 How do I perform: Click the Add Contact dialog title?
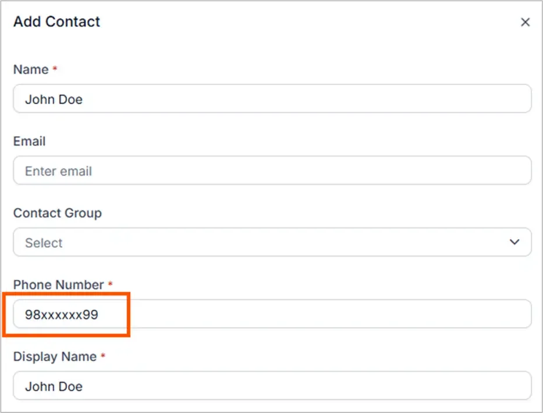(56, 22)
